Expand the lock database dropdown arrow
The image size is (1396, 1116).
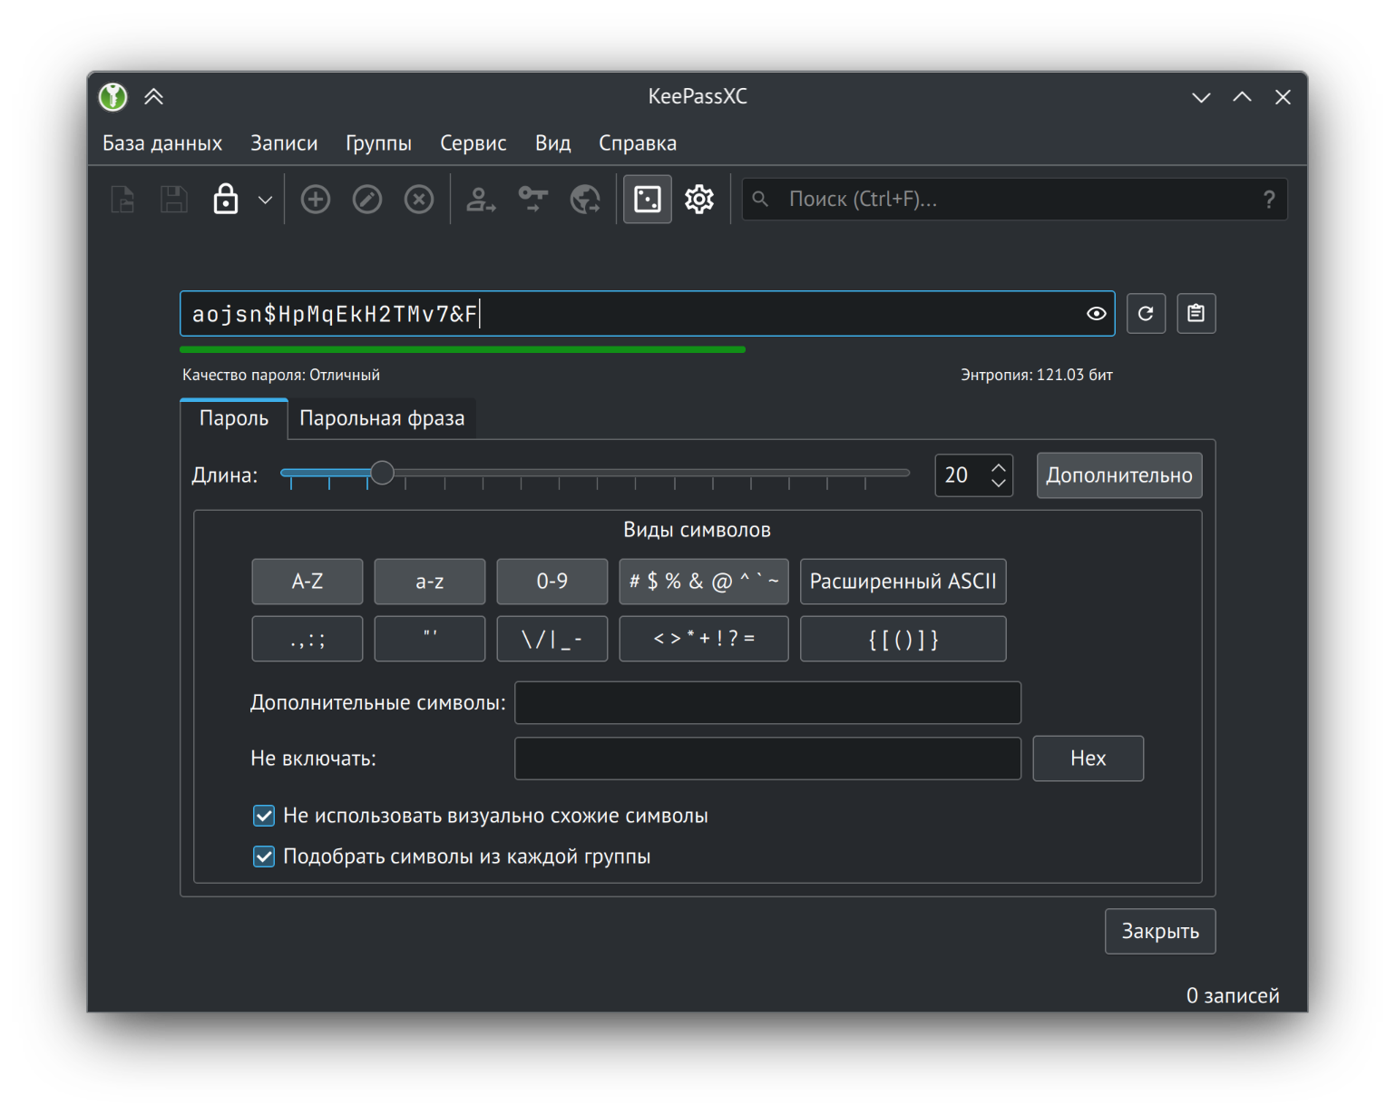(x=265, y=200)
